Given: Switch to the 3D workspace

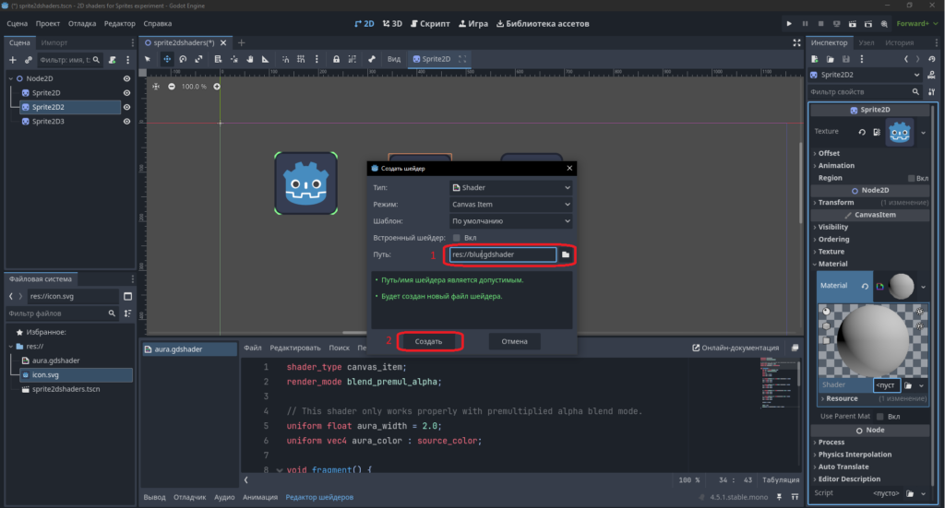Looking at the screenshot, I should [x=392, y=23].
